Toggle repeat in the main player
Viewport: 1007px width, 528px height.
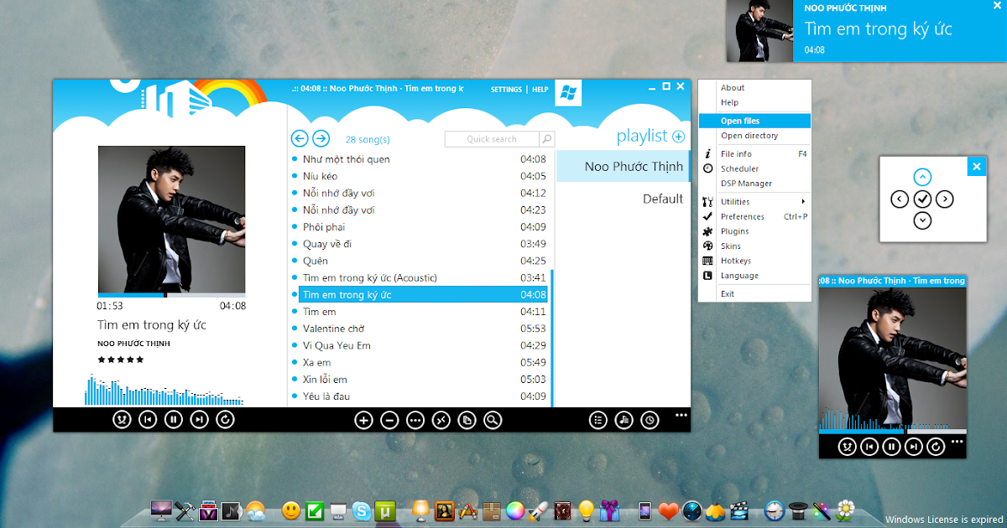(x=225, y=420)
